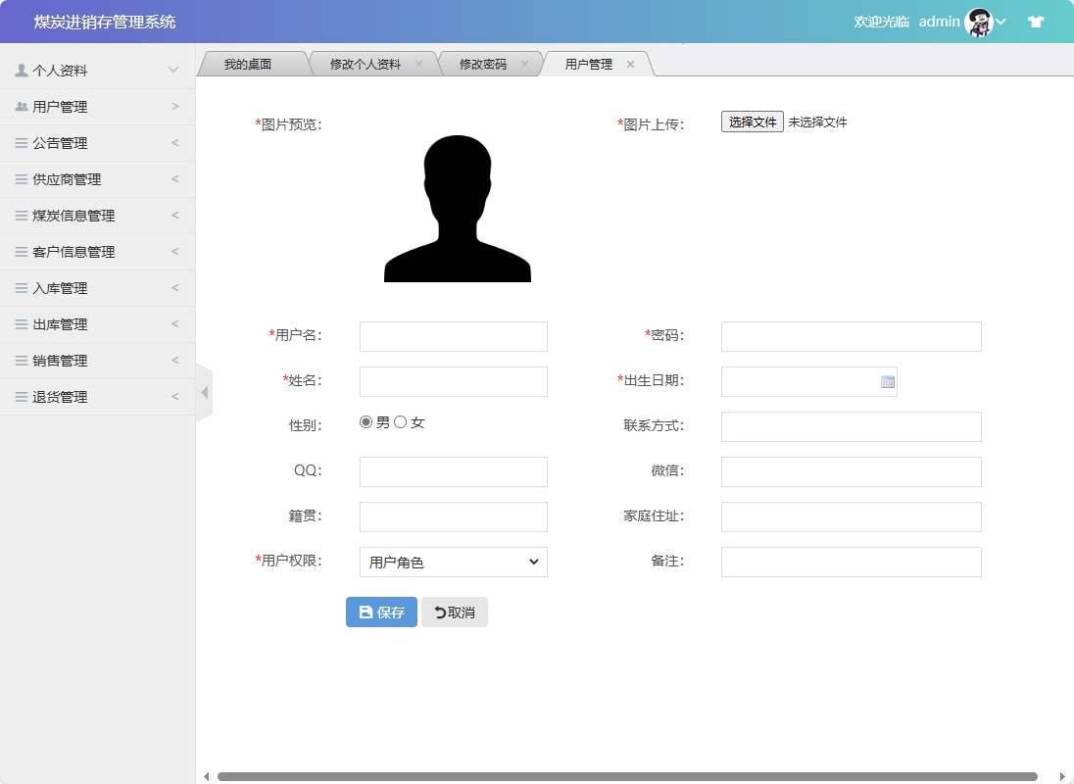1074x784 pixels.
Task: Click the list icon beside 供应商管理
Action: tap(22, 178)
